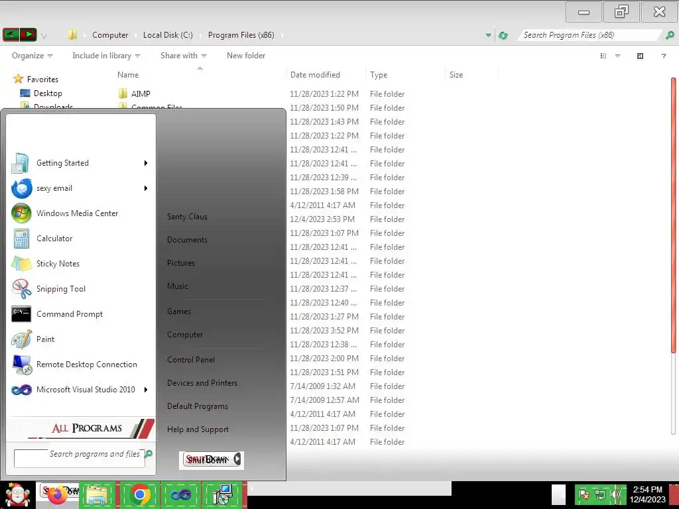Open Default Programs

tap(198, 406)
